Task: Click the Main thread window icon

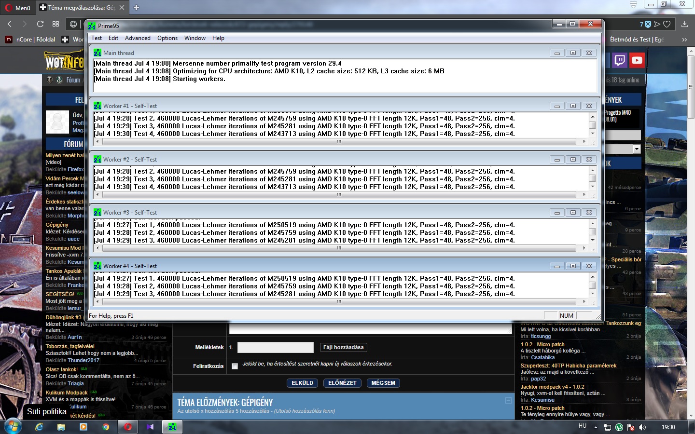Action: [x=97, y=53]
